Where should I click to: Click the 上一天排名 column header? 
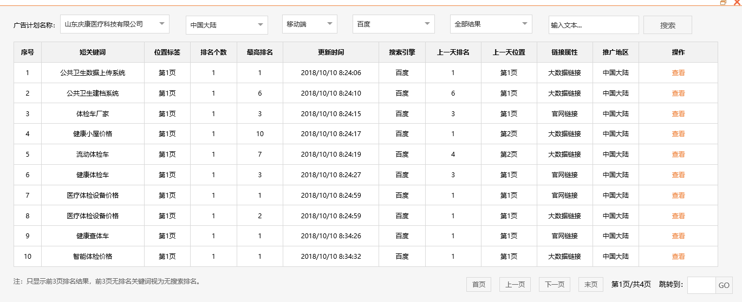[x=453, y=52]
